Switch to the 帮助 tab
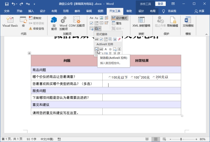The image size is (210, 142). 129,11
